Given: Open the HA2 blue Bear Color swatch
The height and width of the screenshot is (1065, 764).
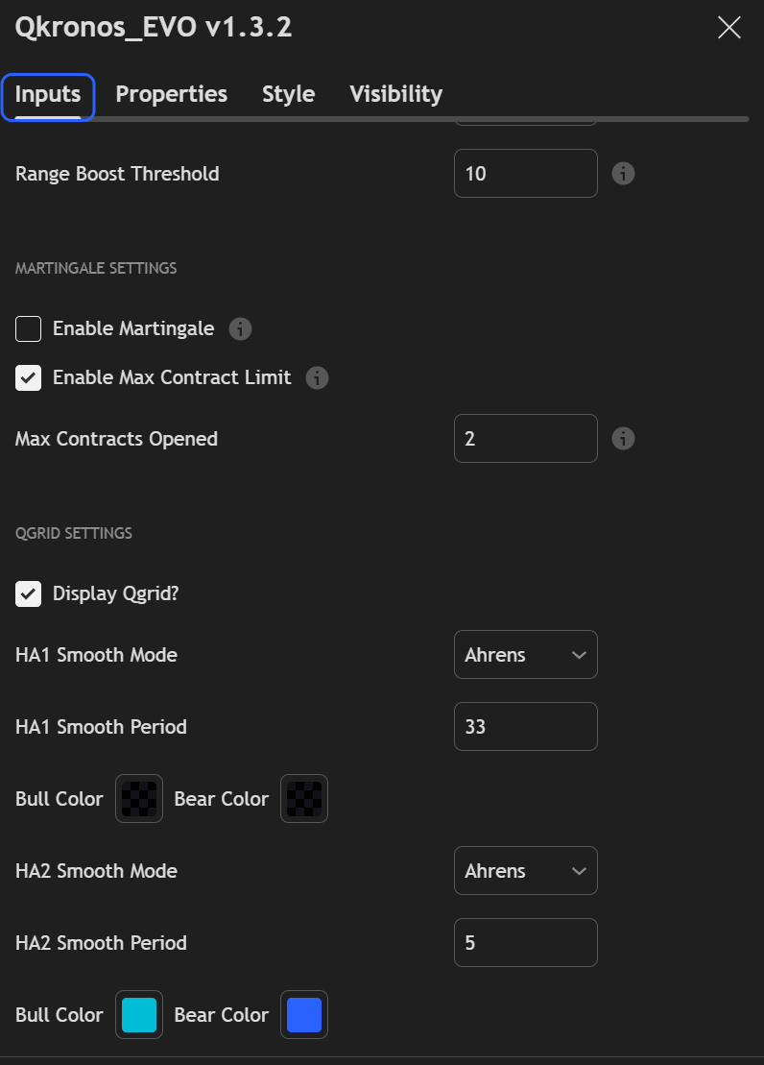Looking at the screenshot, I should pyautogui.click(x=304, y=1015).
